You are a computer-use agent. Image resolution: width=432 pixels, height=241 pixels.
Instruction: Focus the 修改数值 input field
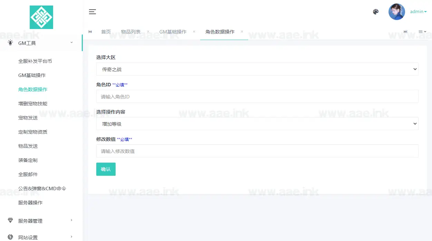pyautogui.click(x=257, y=151)
